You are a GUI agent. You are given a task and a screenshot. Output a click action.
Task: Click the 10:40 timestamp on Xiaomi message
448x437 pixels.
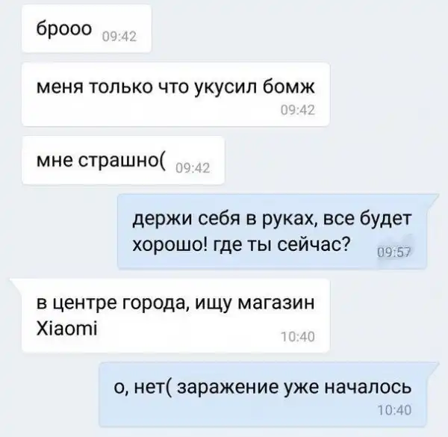click(x=298, y=337)
